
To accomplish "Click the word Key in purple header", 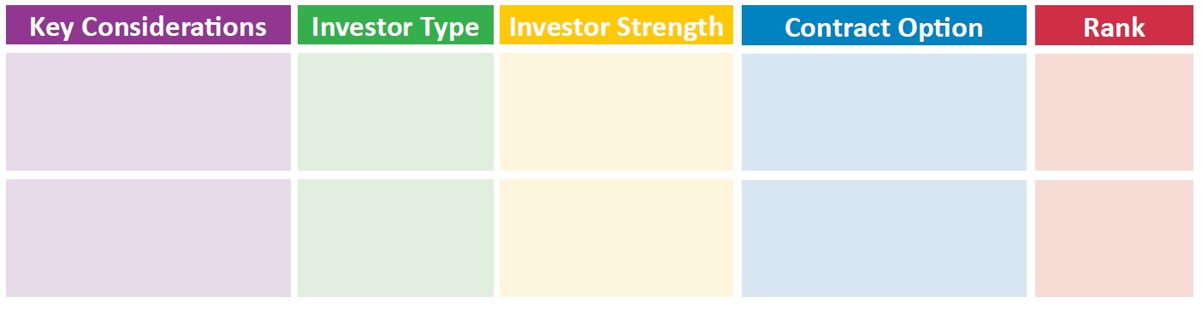I will [x=50, y=27].
